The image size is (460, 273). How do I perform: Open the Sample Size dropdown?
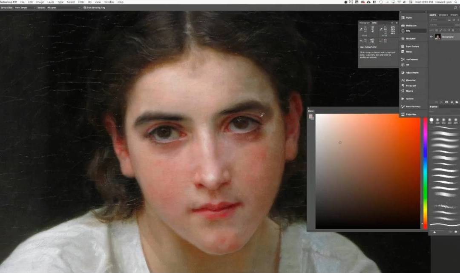[x=24, y=8]
